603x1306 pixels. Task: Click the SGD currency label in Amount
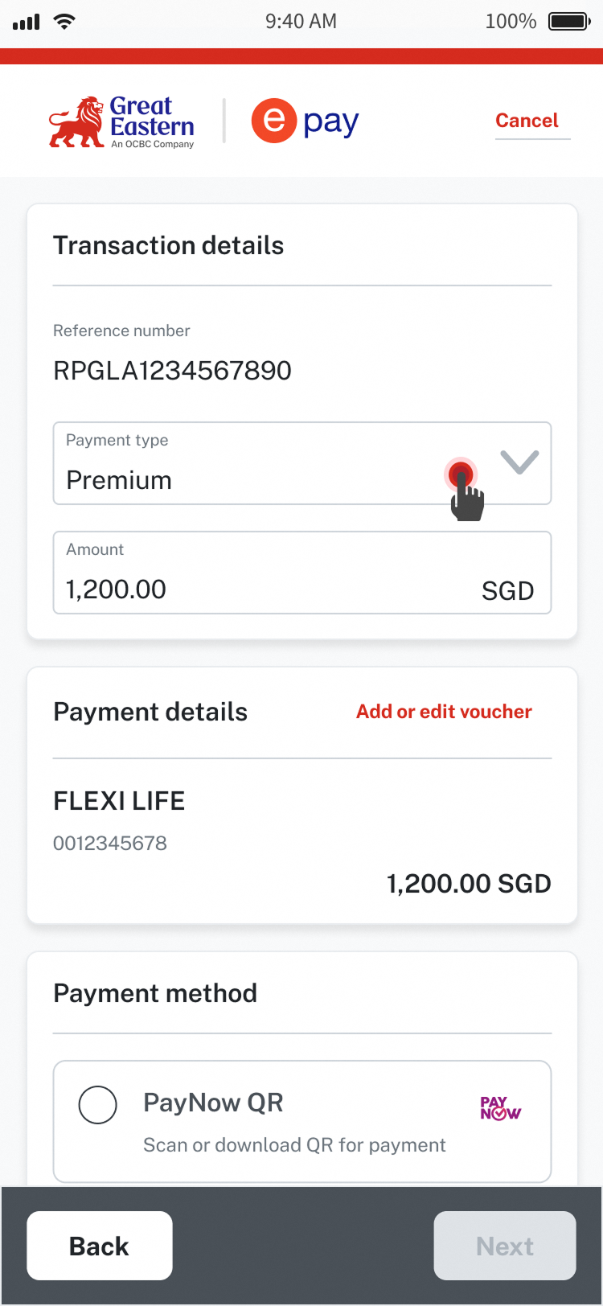coord(507,591)
